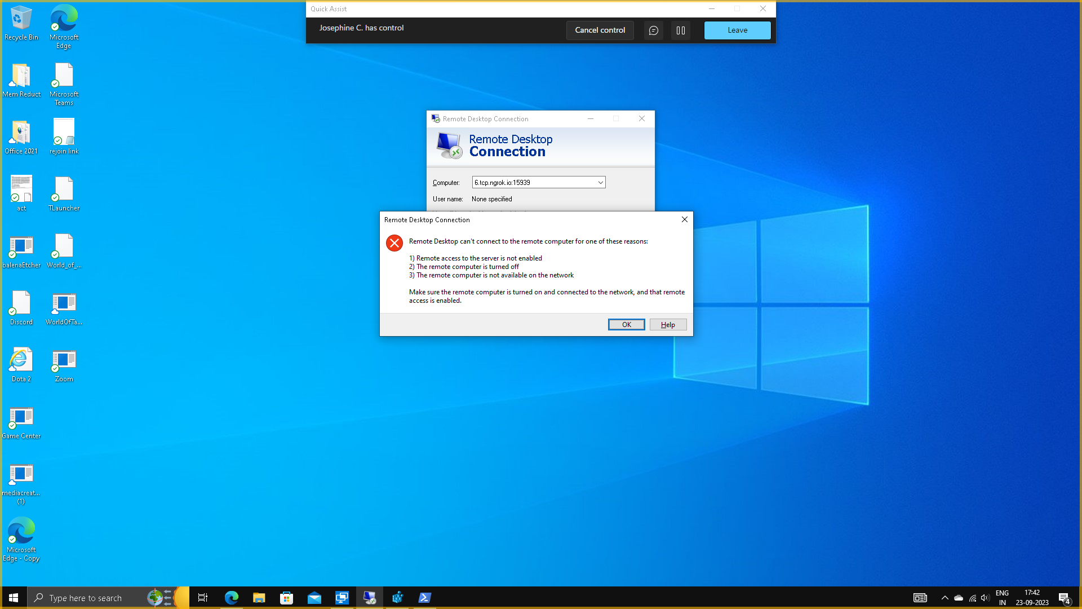The width and height of the screenshot is (1082, 609).
Task: Open the Quick Assist chat message icon
Action: [x=653, y=30]
